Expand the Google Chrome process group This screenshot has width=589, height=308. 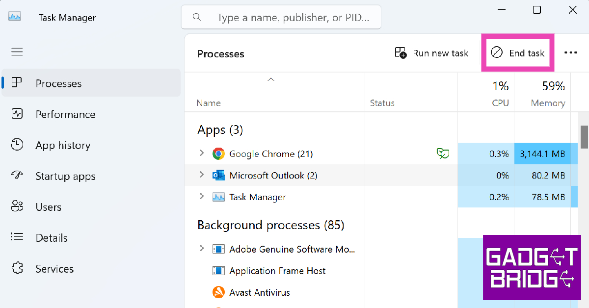[201, 154]
